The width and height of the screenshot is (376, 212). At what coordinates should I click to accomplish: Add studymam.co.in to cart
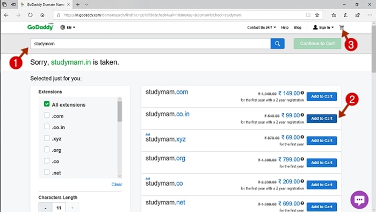(322, 118)
